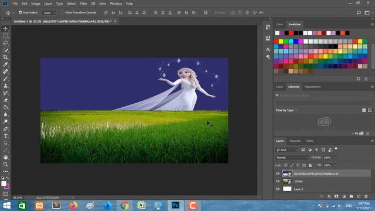Filter for pixel layers icon
The image size is (375, 211).
(x=303, y=150)
